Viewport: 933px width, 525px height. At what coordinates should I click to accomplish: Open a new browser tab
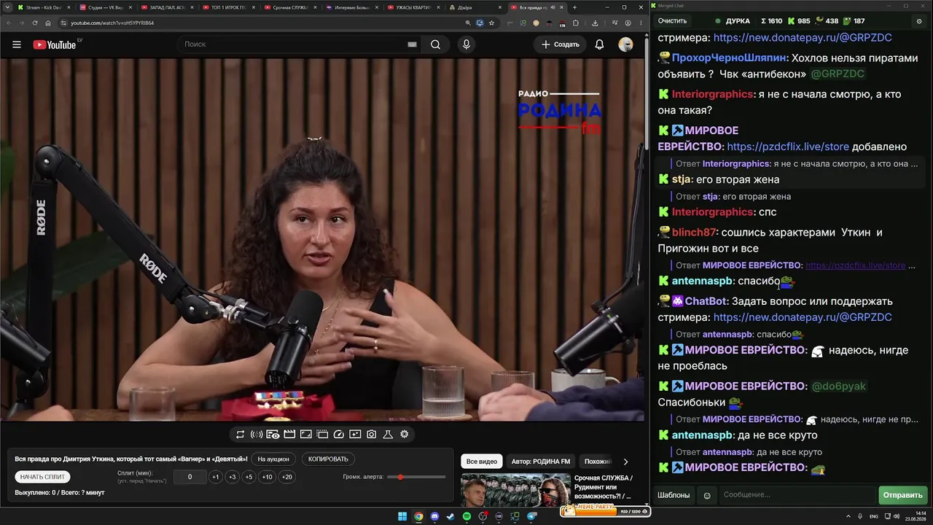coord(574,7)
